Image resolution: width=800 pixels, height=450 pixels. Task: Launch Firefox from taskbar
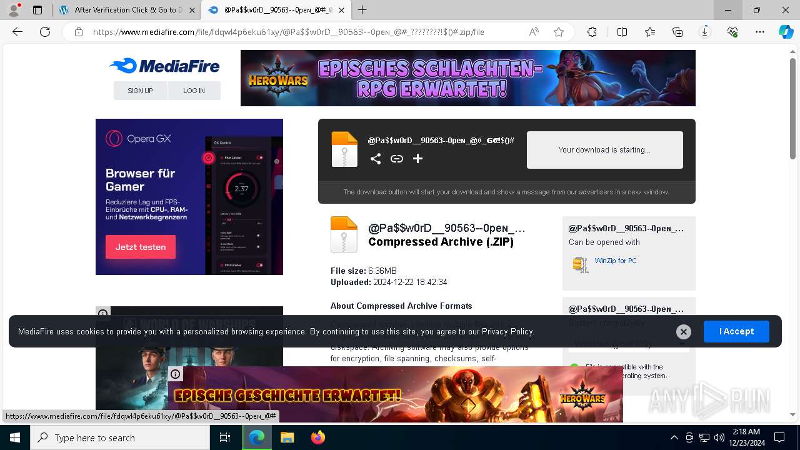click(x=318, y=437)
